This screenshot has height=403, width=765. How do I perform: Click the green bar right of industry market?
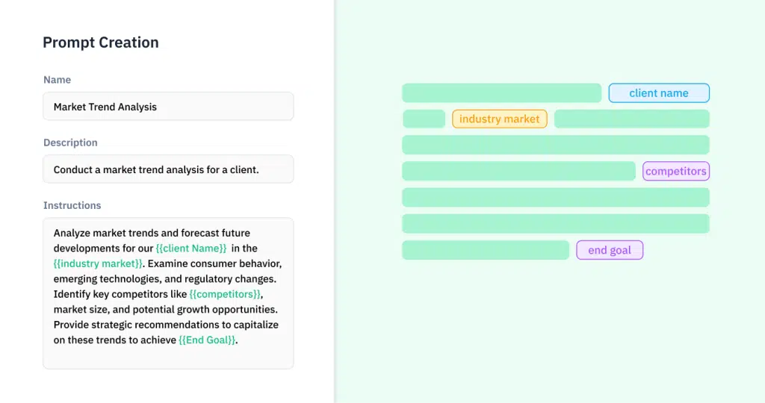(632, 119)
